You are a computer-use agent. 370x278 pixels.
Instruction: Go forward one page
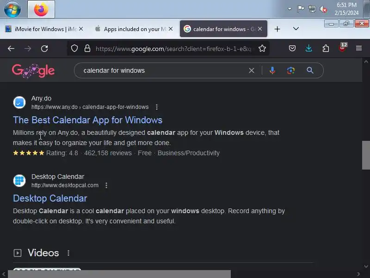[28, 49]
